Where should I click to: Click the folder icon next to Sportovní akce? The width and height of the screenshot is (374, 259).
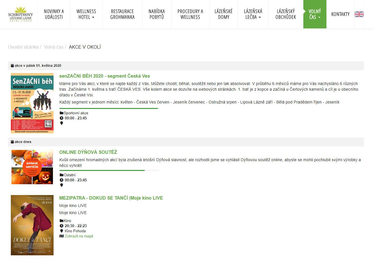point(61,113)
